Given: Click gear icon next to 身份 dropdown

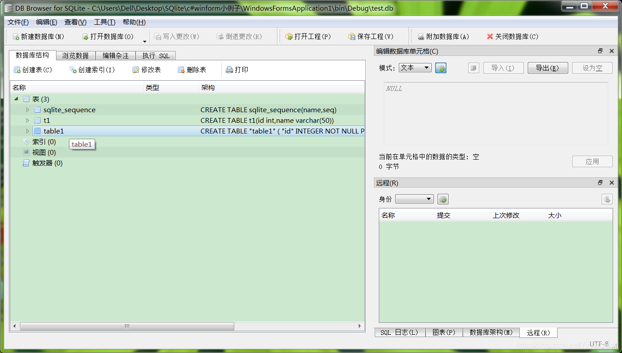Looking at the screenshot, I should [443, 199].
